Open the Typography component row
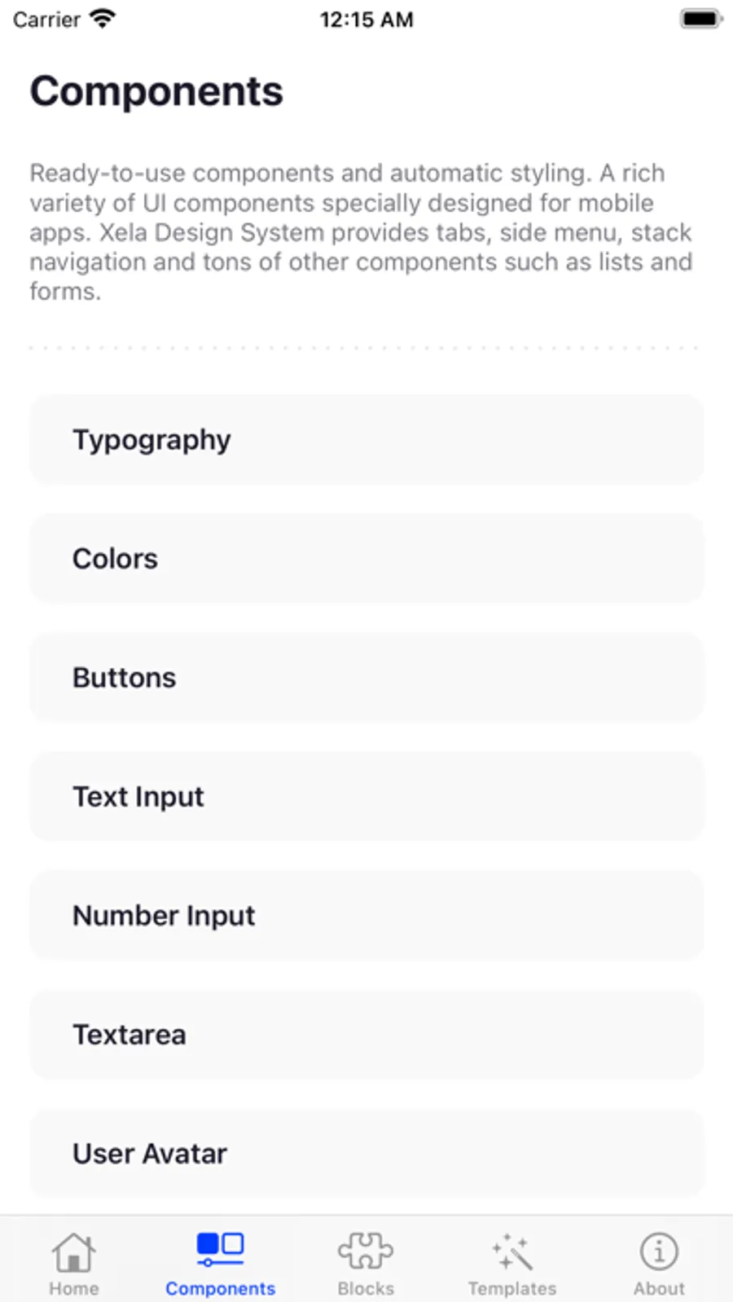 (x=366, y=440)
